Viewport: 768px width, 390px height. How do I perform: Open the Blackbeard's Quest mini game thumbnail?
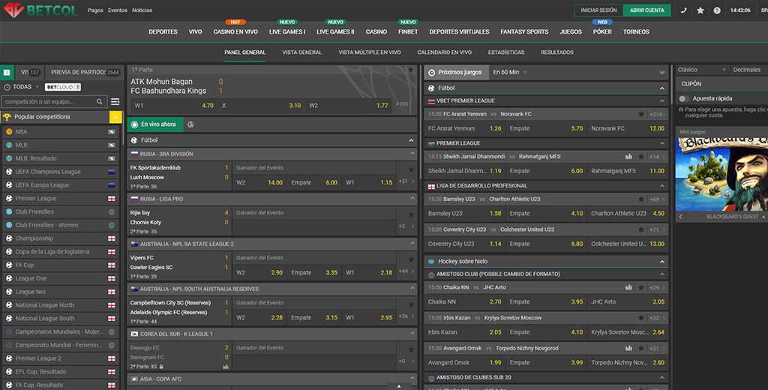[x=721, y=174]
